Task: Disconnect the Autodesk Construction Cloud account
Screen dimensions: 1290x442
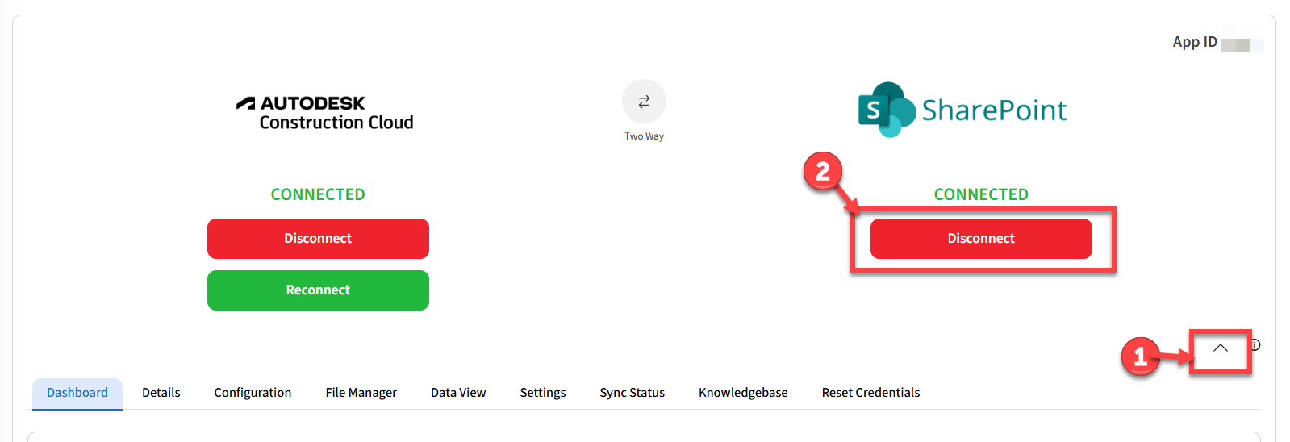Action: point(318,239)
